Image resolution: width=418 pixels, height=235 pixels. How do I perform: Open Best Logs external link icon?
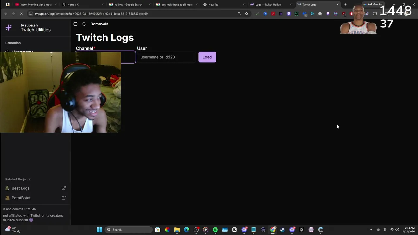[64, 188]
